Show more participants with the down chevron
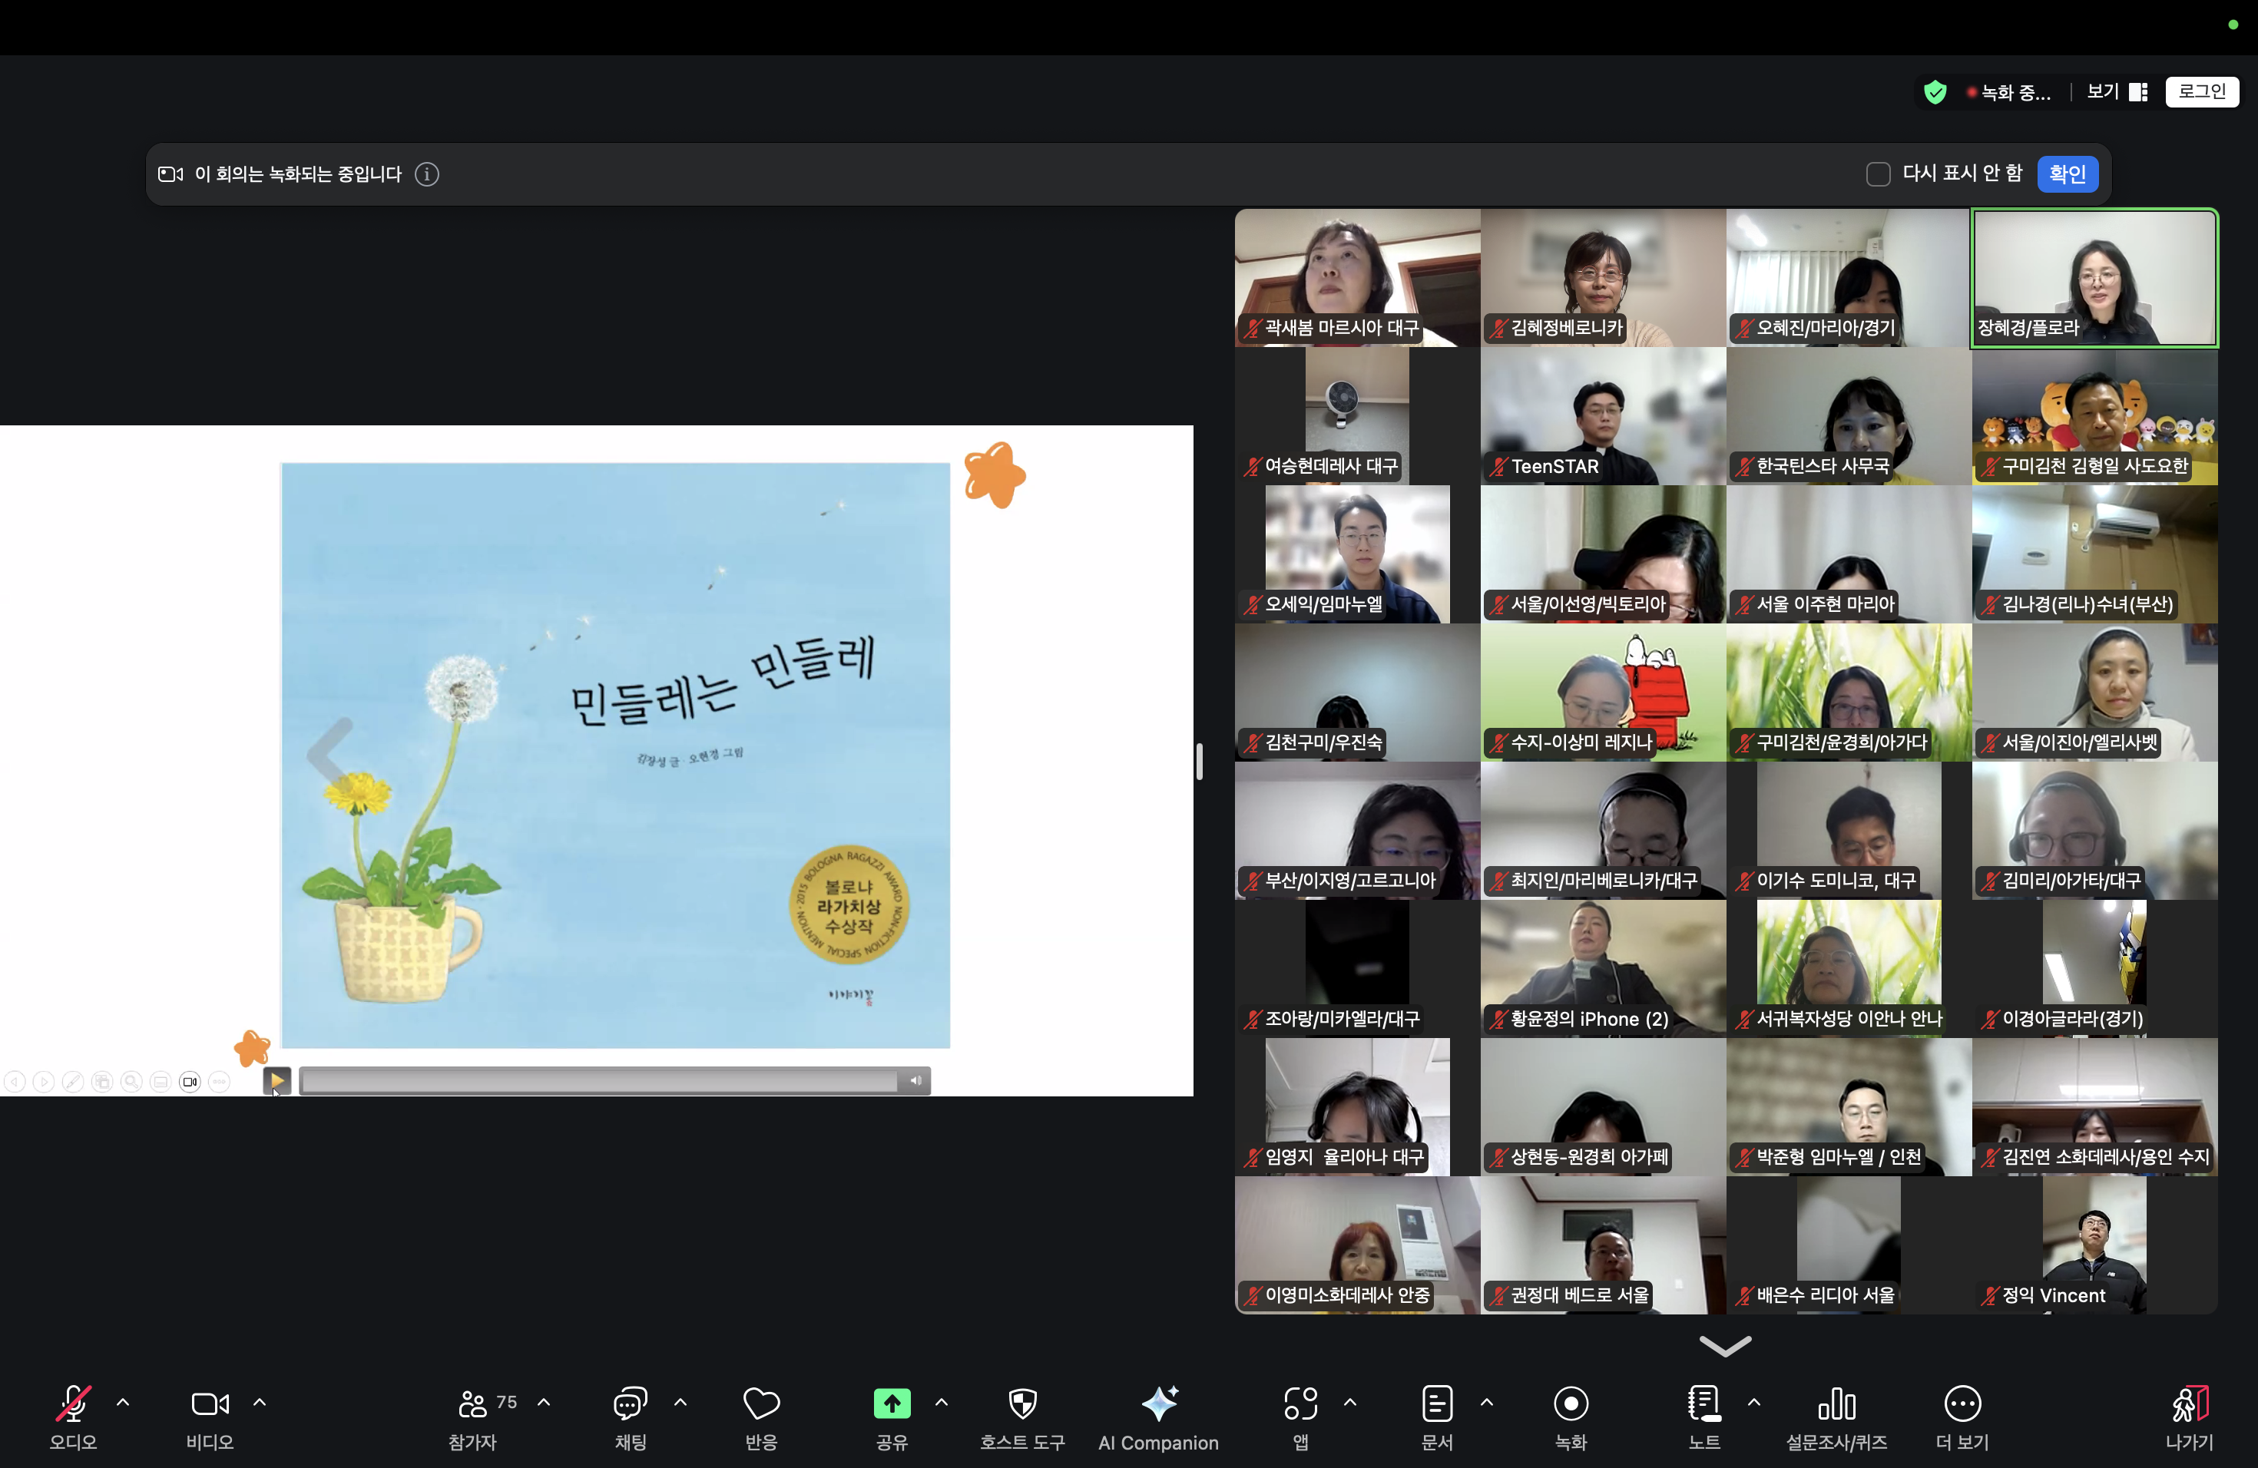 pos(1725,1346)
